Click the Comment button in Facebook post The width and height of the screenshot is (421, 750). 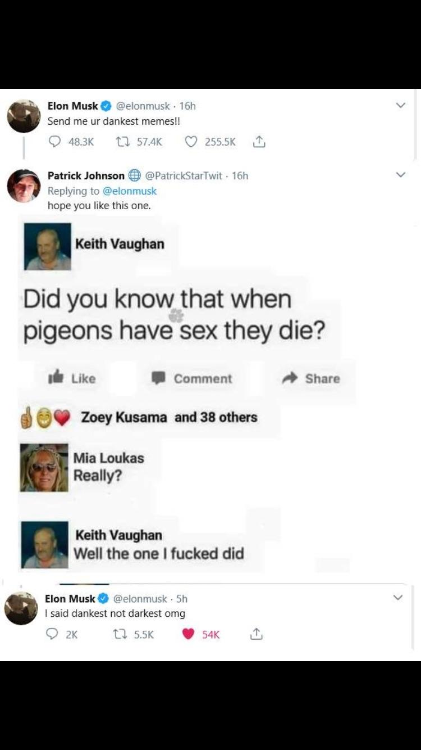(192, 378)
